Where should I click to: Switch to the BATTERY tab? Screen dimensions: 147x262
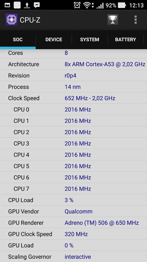(125, 40)
